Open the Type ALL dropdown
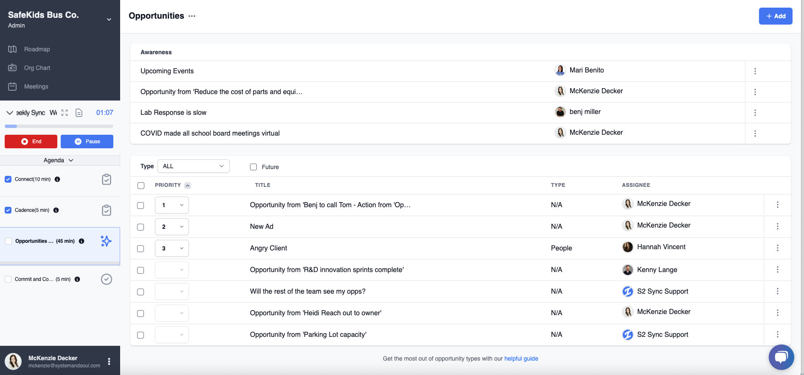Viewport: 804px width, 375px height. (x=194, y=166)
